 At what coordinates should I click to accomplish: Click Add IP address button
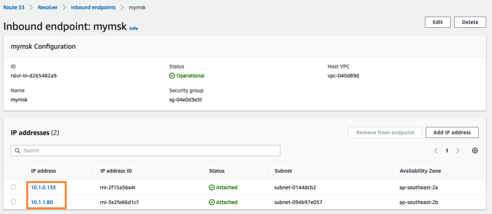coord(452,132)
